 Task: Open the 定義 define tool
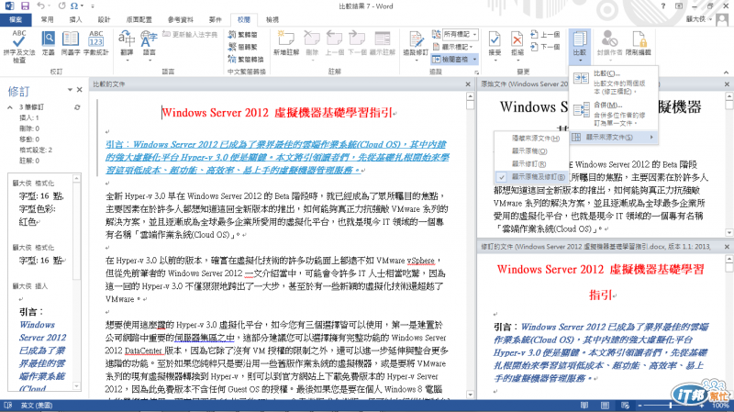point(49,43)
